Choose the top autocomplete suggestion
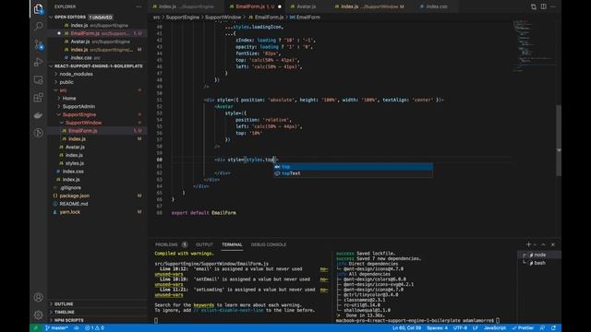This screenshot has height=332, width=591. pos(353,167)
